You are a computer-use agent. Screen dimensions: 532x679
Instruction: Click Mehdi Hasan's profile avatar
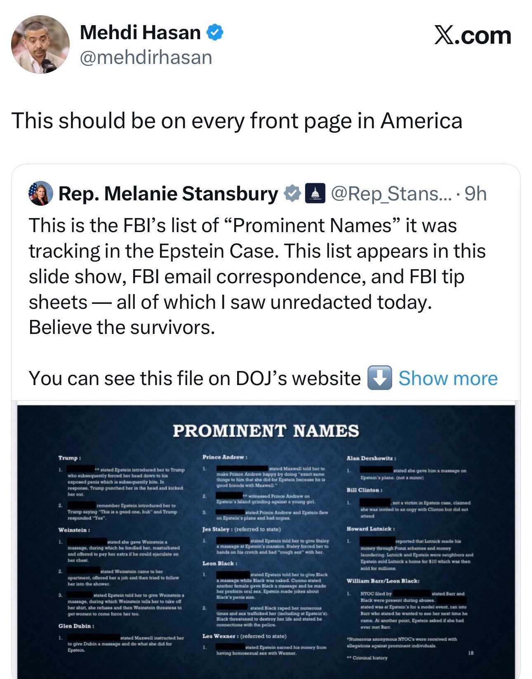[40, 45]
